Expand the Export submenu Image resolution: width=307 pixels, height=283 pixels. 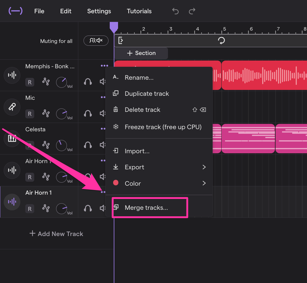[x=159, y=167]
